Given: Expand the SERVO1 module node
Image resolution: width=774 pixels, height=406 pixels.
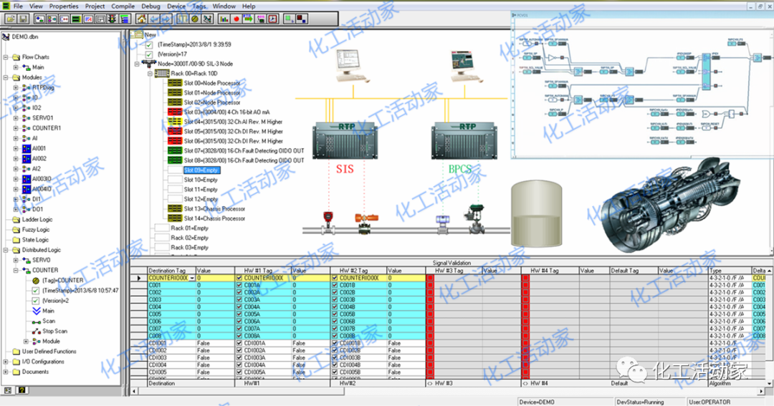Looking at the screenshot, I should (x=16, y=118).
